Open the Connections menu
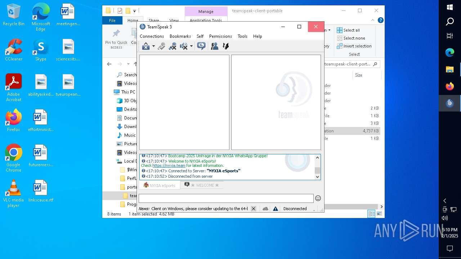The width and height of the screenshot is (461, 259). click(x=152, y=36)
